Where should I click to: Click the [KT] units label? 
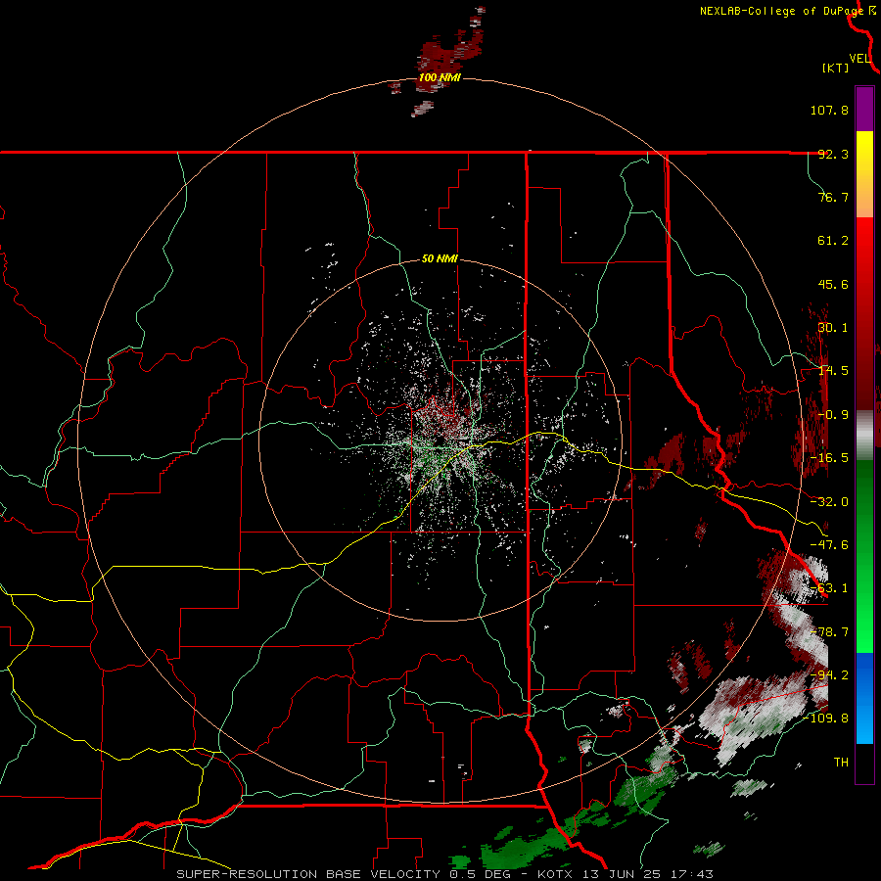(836, 68)
